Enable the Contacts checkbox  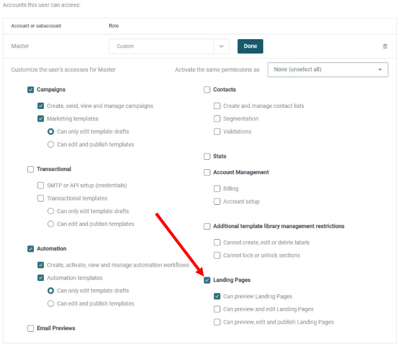pyautogui.click(x=207, y=89)
